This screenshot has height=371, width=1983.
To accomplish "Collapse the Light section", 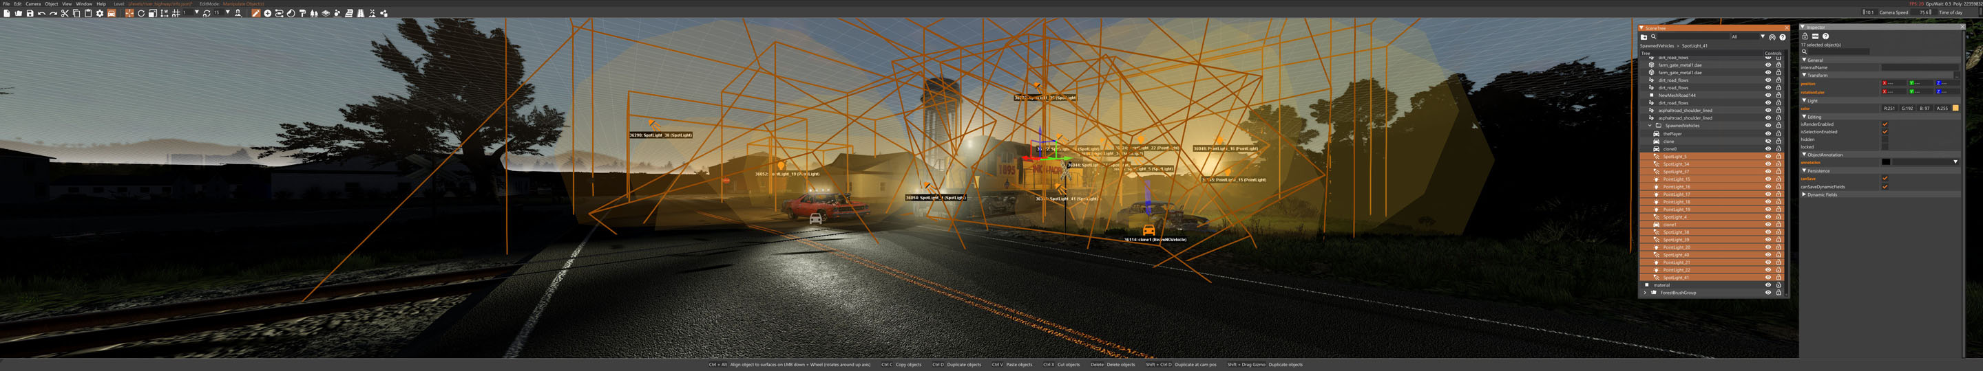I will click(1805, 100).
